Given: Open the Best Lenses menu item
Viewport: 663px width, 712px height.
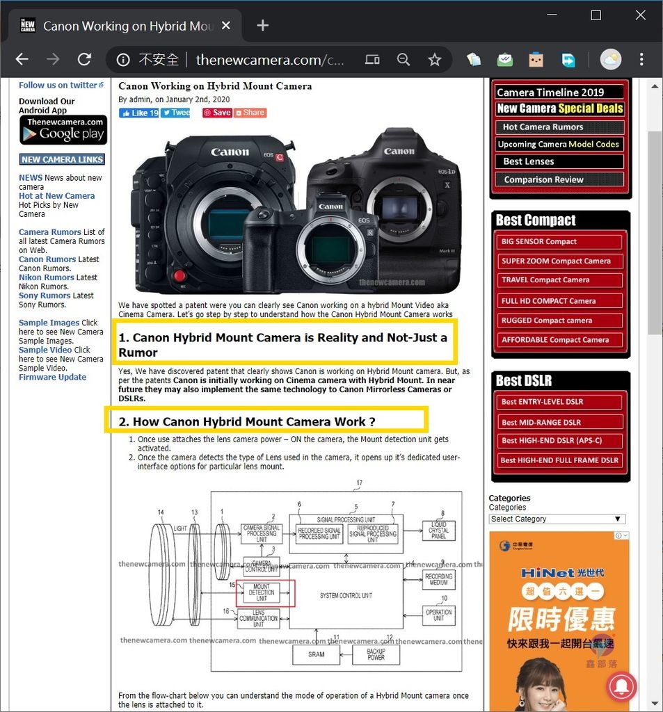Looking at the screenshot, I should coord(559,161).
